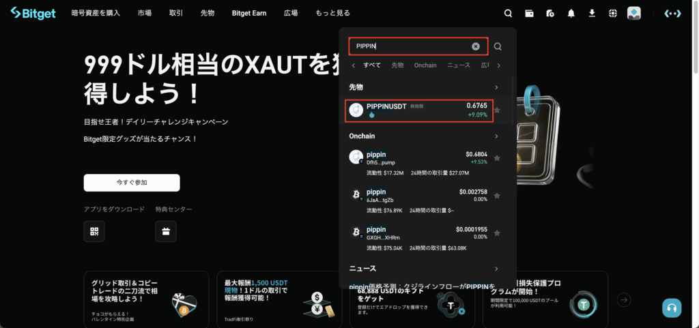Expand the 先物 section arrow
The height and width of the screenshot is (328, 699).
pyautogui.click(x=497, y=87)
